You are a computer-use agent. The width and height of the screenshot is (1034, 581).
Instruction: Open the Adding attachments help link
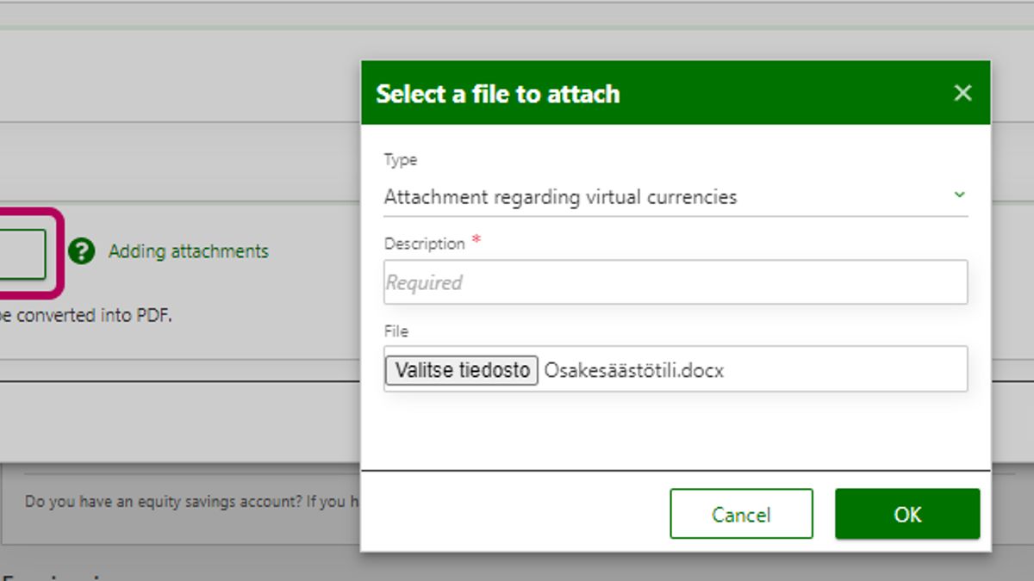188,251
